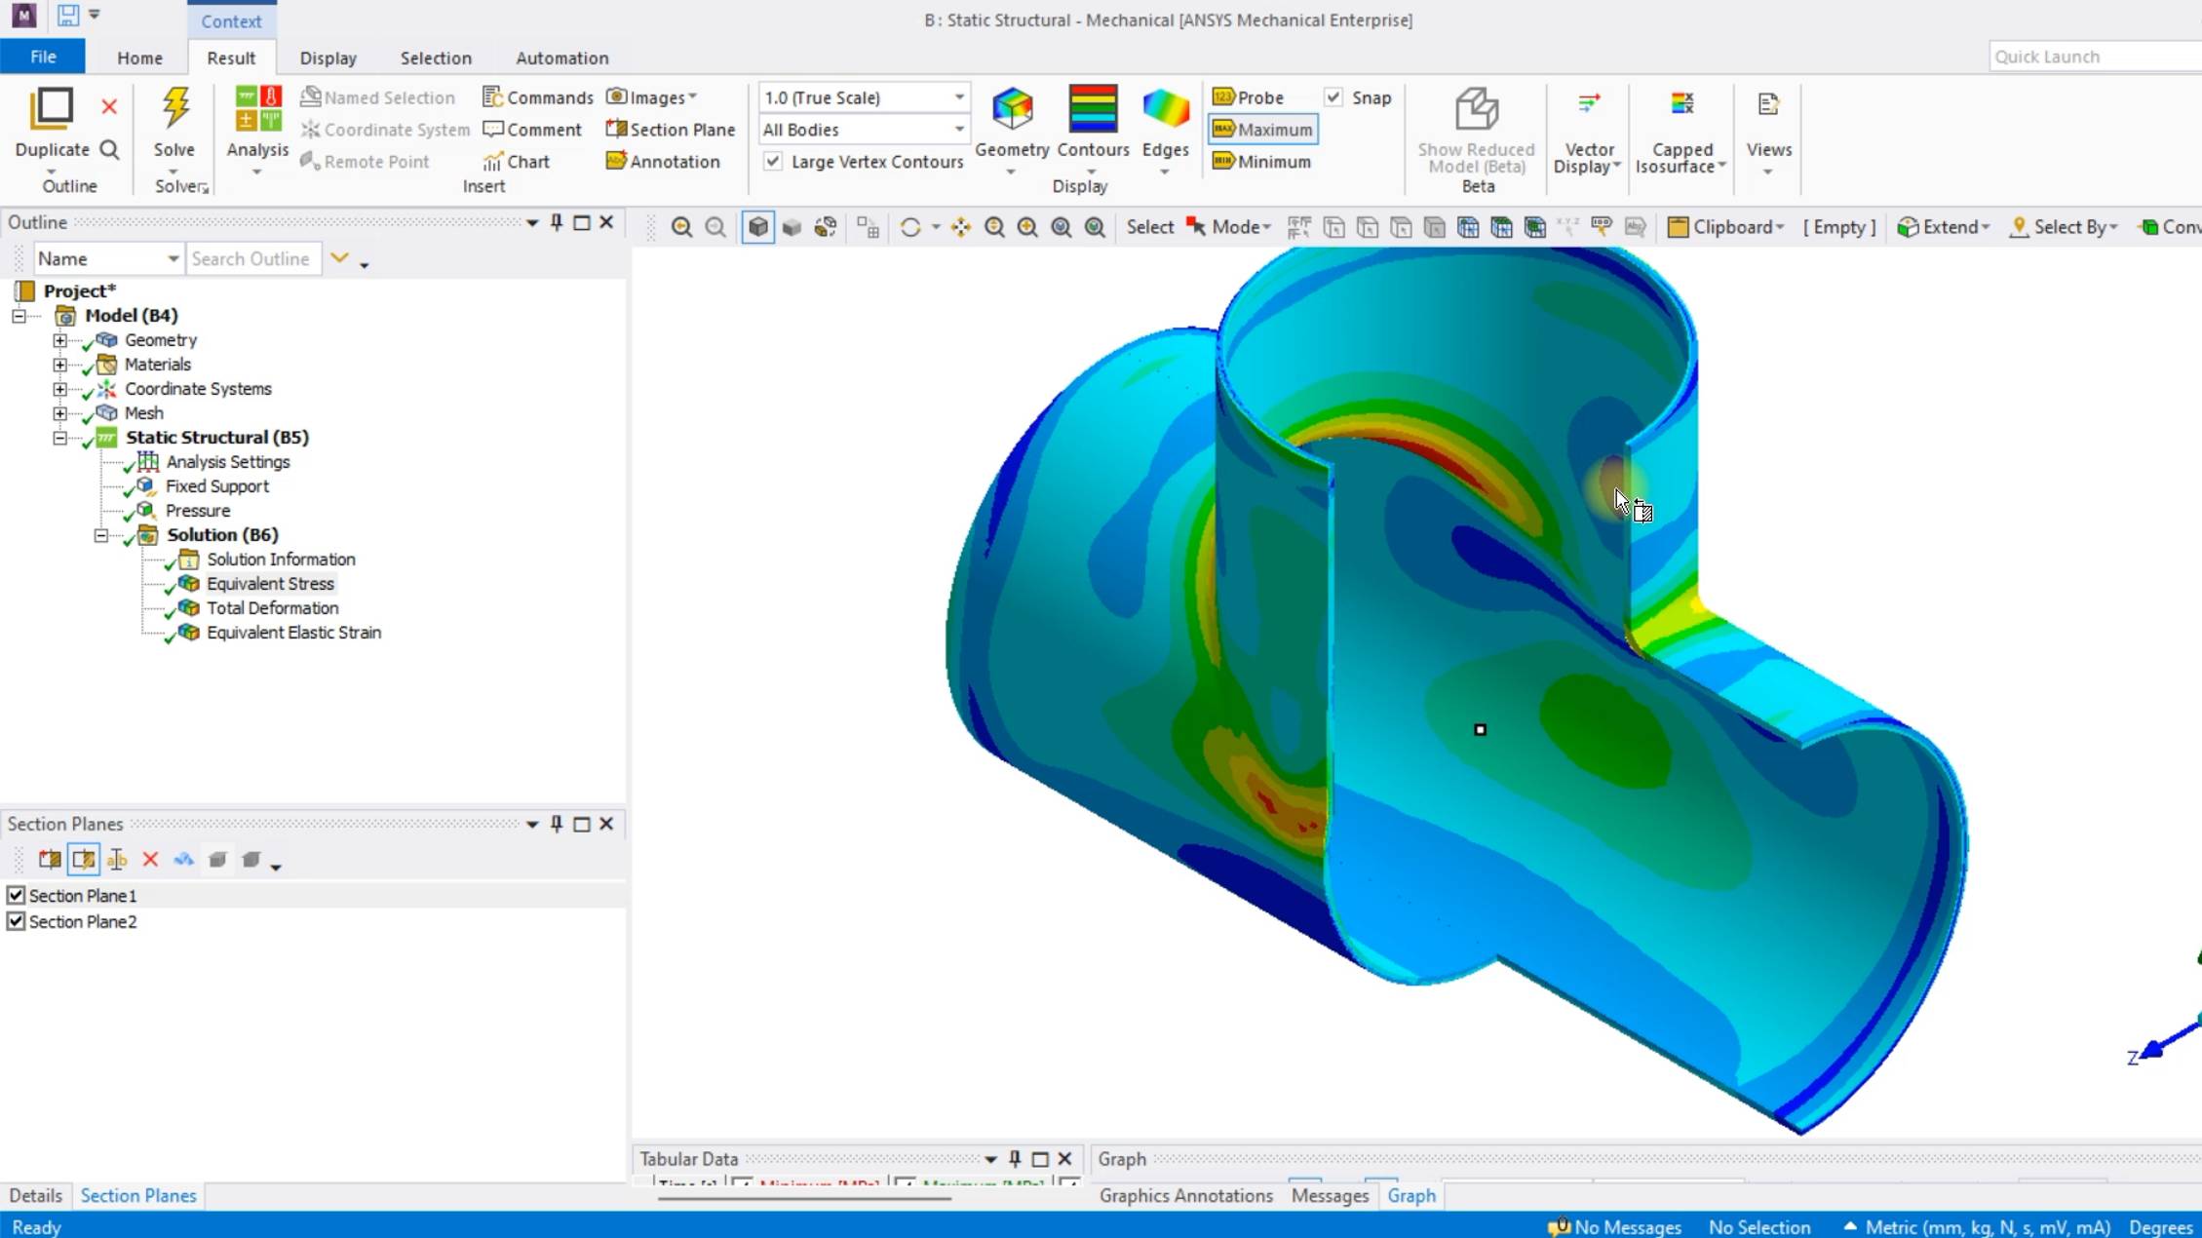2202x1238 pixels.
Task: Click the Edges display icon
Action: coord(1165,108)
